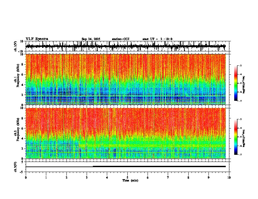Screen dimensions: 258x199
Task: Click the date 'Sep. 24, 2025'
Action: pos(91,39)
